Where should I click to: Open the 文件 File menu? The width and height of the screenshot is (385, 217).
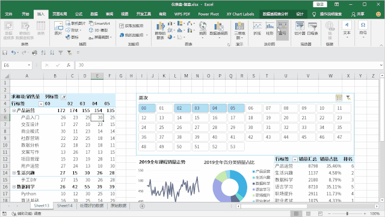tap(8, 14)
